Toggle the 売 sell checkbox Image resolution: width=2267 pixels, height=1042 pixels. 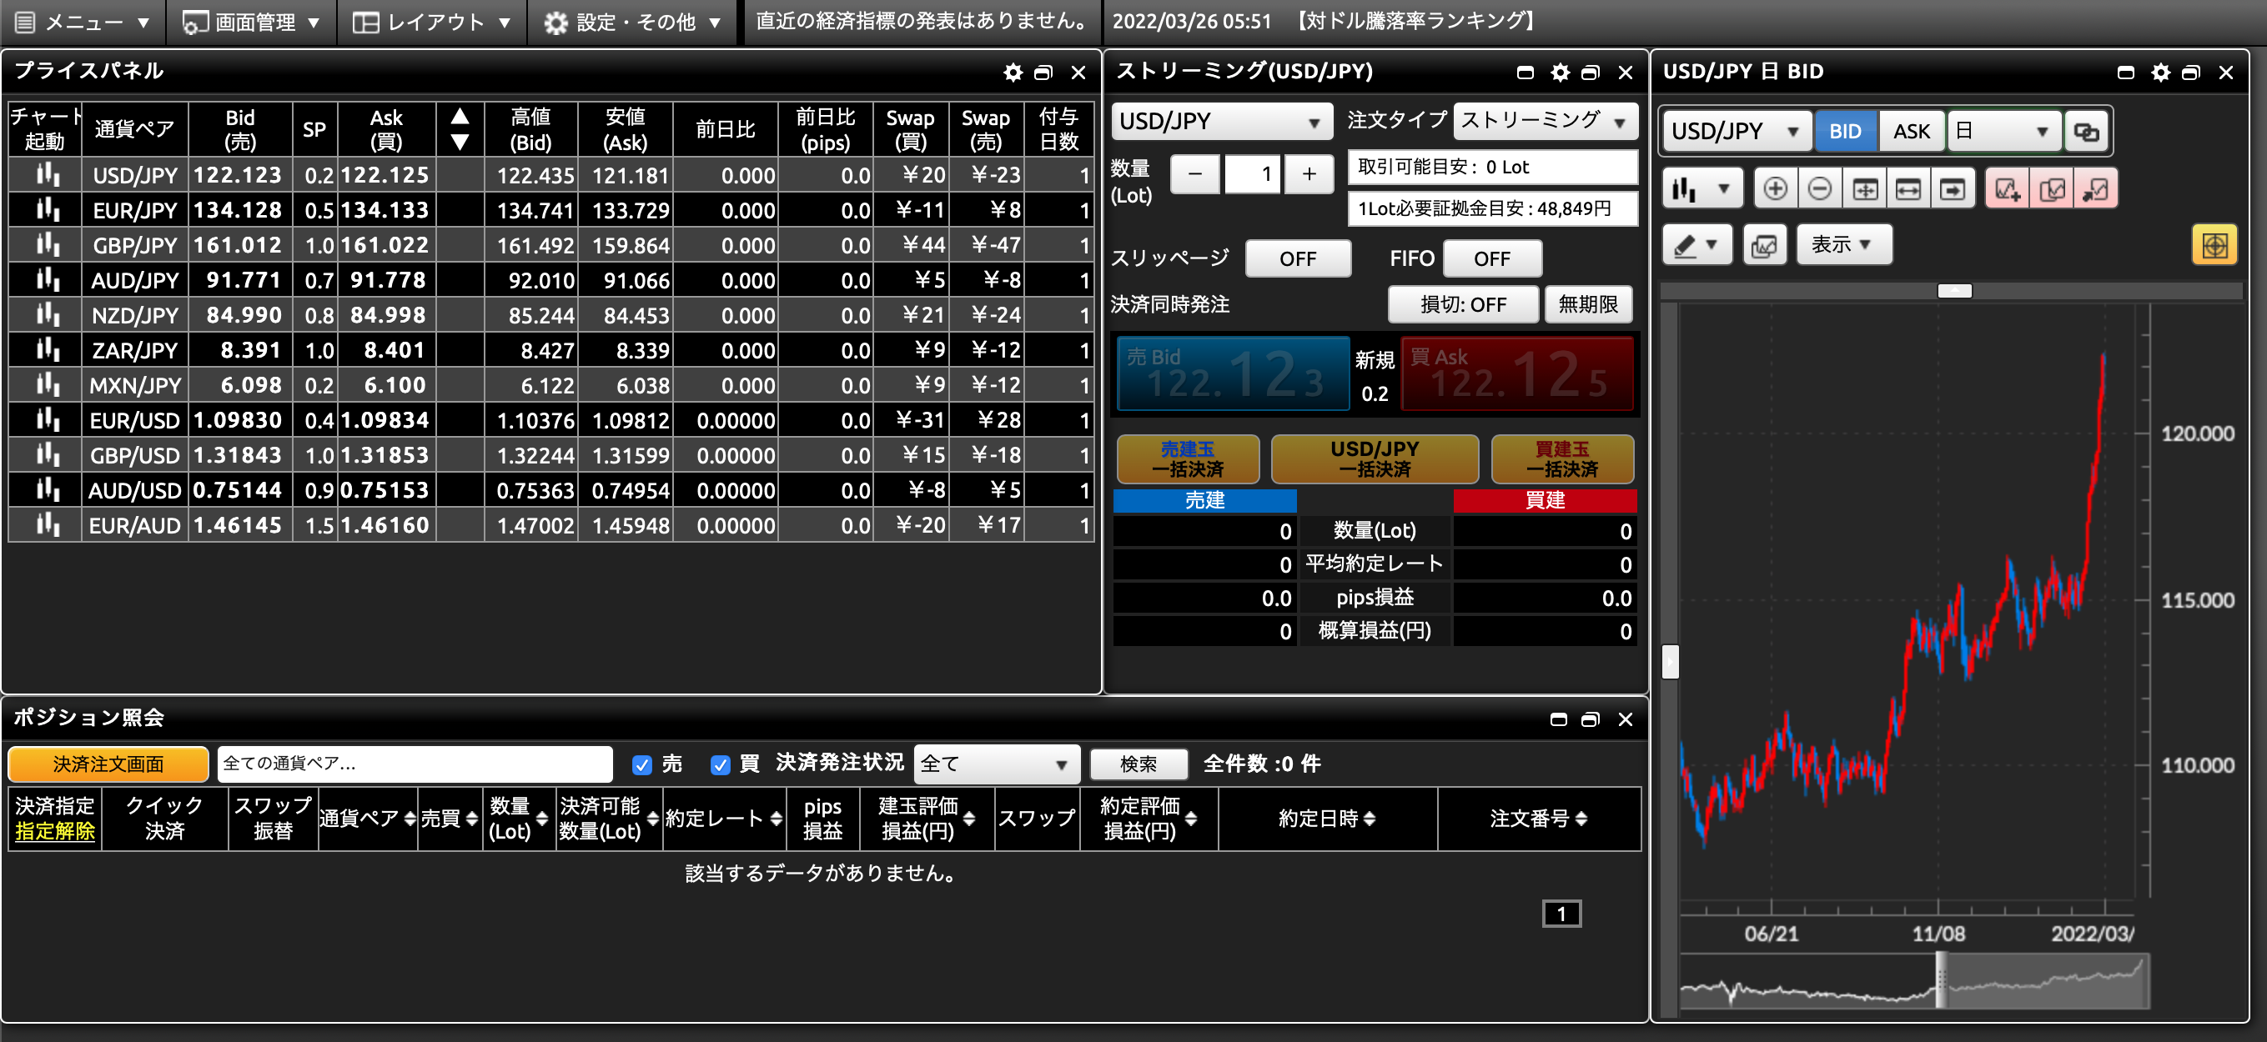pyautogui.click(x=642, y=765)
